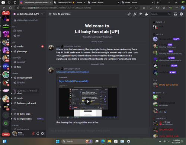This screenshot has height=145, width=186.
Task: Open Edge Copilot icon
Action: [183, 8]
